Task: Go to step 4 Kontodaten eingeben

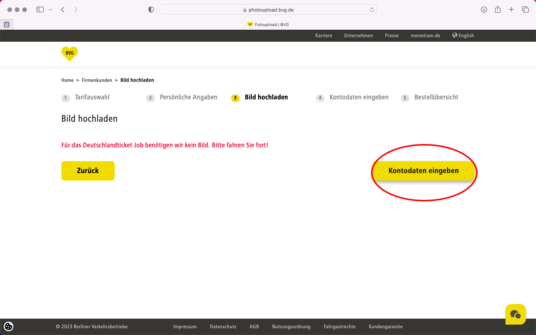Action: pos(352,98)
